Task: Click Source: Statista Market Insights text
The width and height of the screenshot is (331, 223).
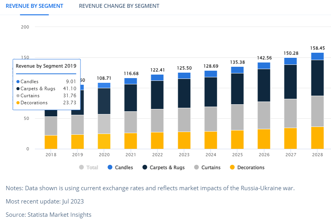Action: click(48, 214)
